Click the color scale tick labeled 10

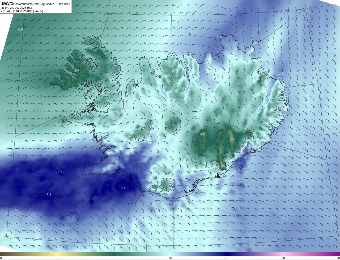point(170,258)
